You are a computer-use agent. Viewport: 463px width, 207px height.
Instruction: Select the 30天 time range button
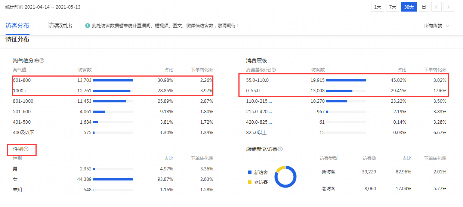point(409,7)
